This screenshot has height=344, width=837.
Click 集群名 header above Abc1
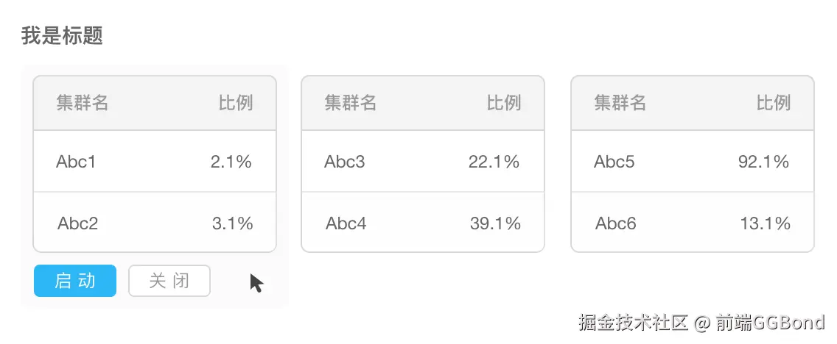(x=83, y=104)
